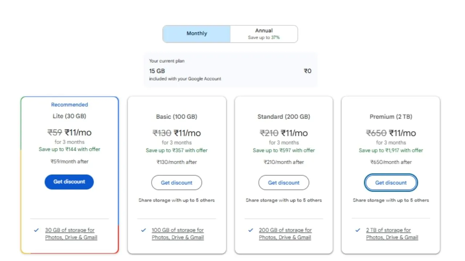465x261 pixels.
Task: Open the 2 TB of storage details link
Action: (x=392, y=233)
